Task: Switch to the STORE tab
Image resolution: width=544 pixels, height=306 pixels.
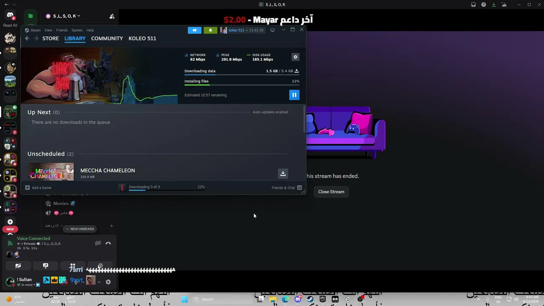Action: [x=51, y=38]
